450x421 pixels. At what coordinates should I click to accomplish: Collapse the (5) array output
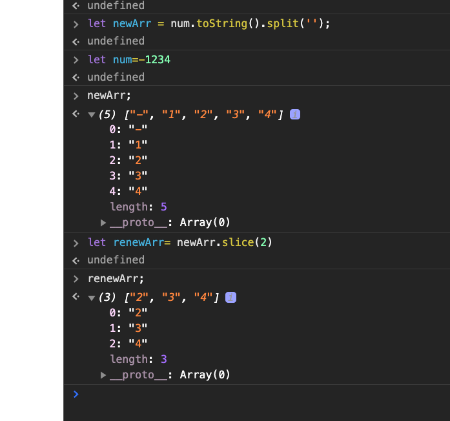coord(92,115)
